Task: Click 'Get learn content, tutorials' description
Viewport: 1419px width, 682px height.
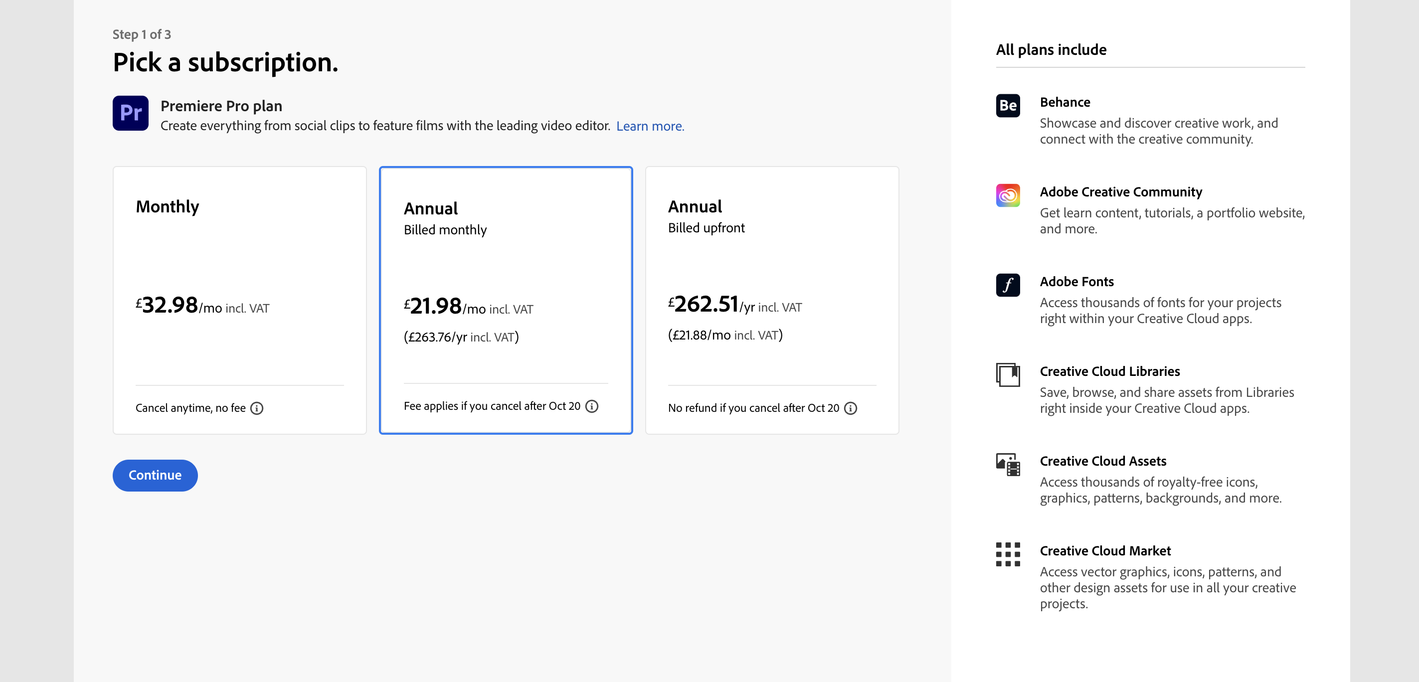Action: 1172,221
